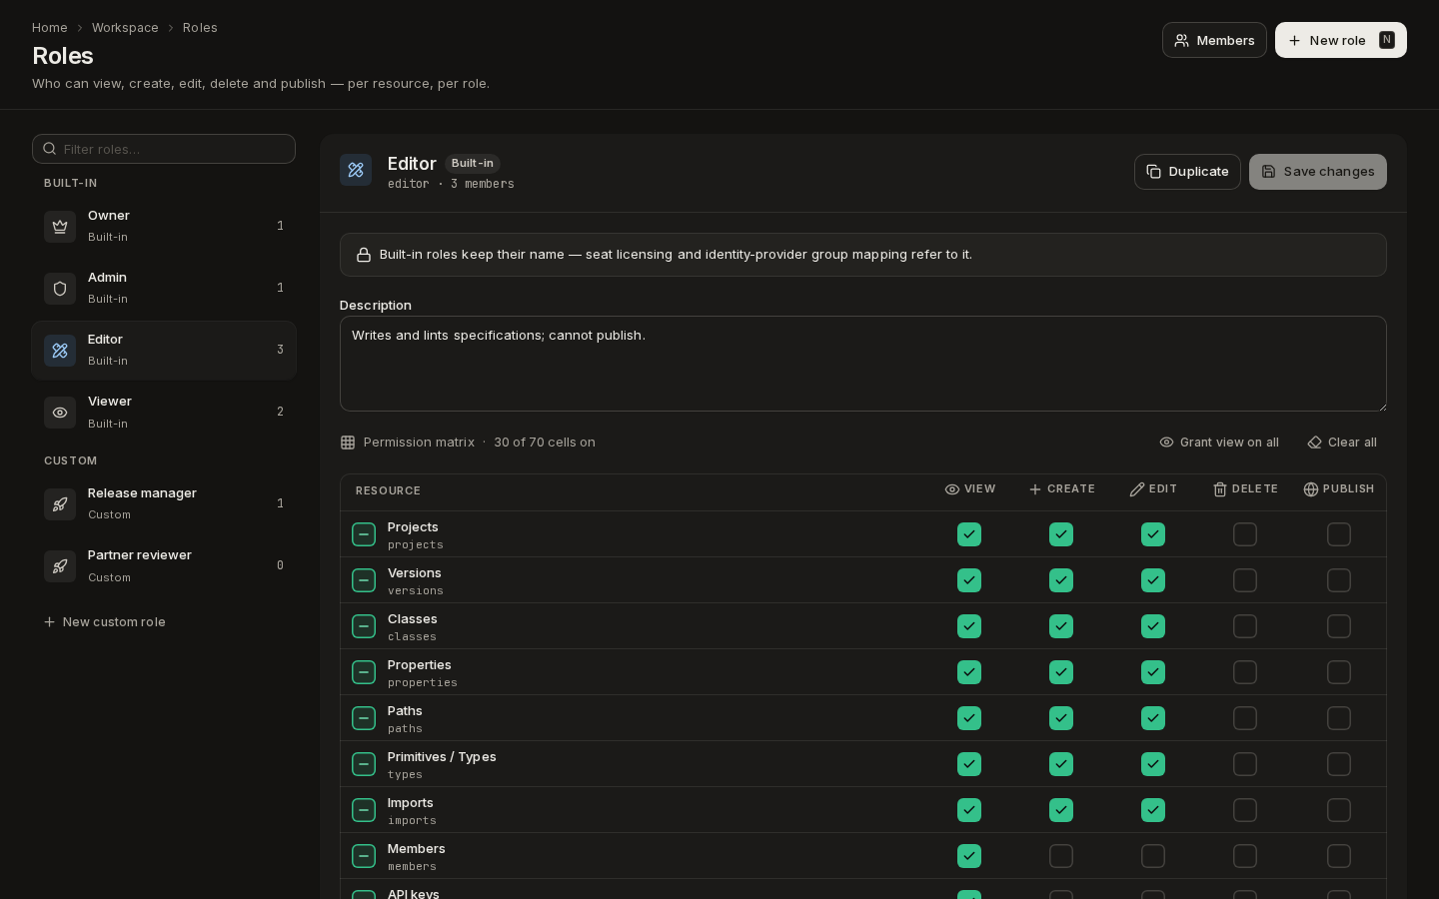Click the '30 of 70 cells on' text
The height and width of the screenshot is (899, 1439).
point(545,443)
